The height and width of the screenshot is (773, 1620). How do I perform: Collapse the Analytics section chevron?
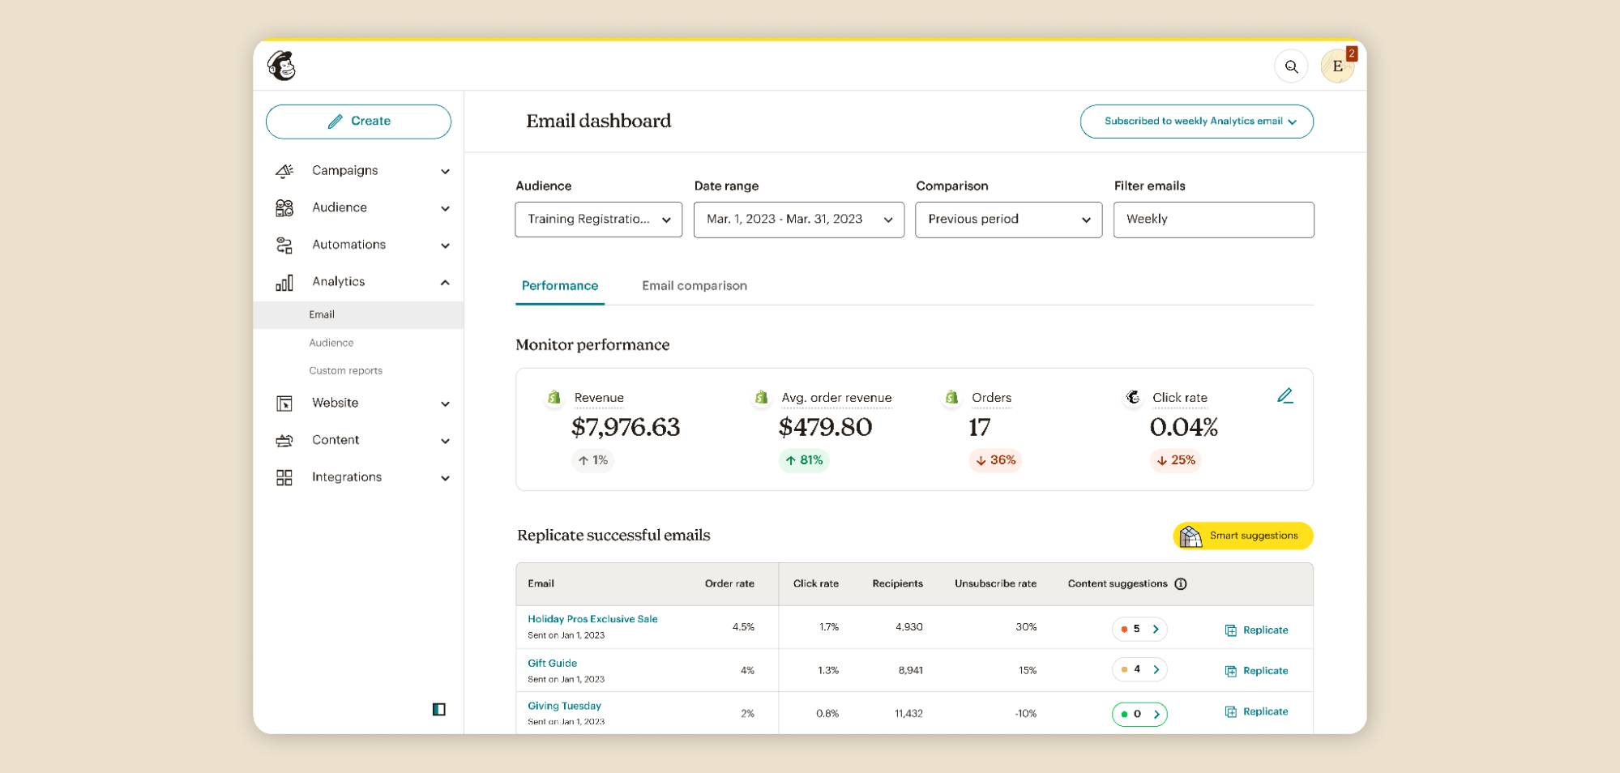point(444,282)
